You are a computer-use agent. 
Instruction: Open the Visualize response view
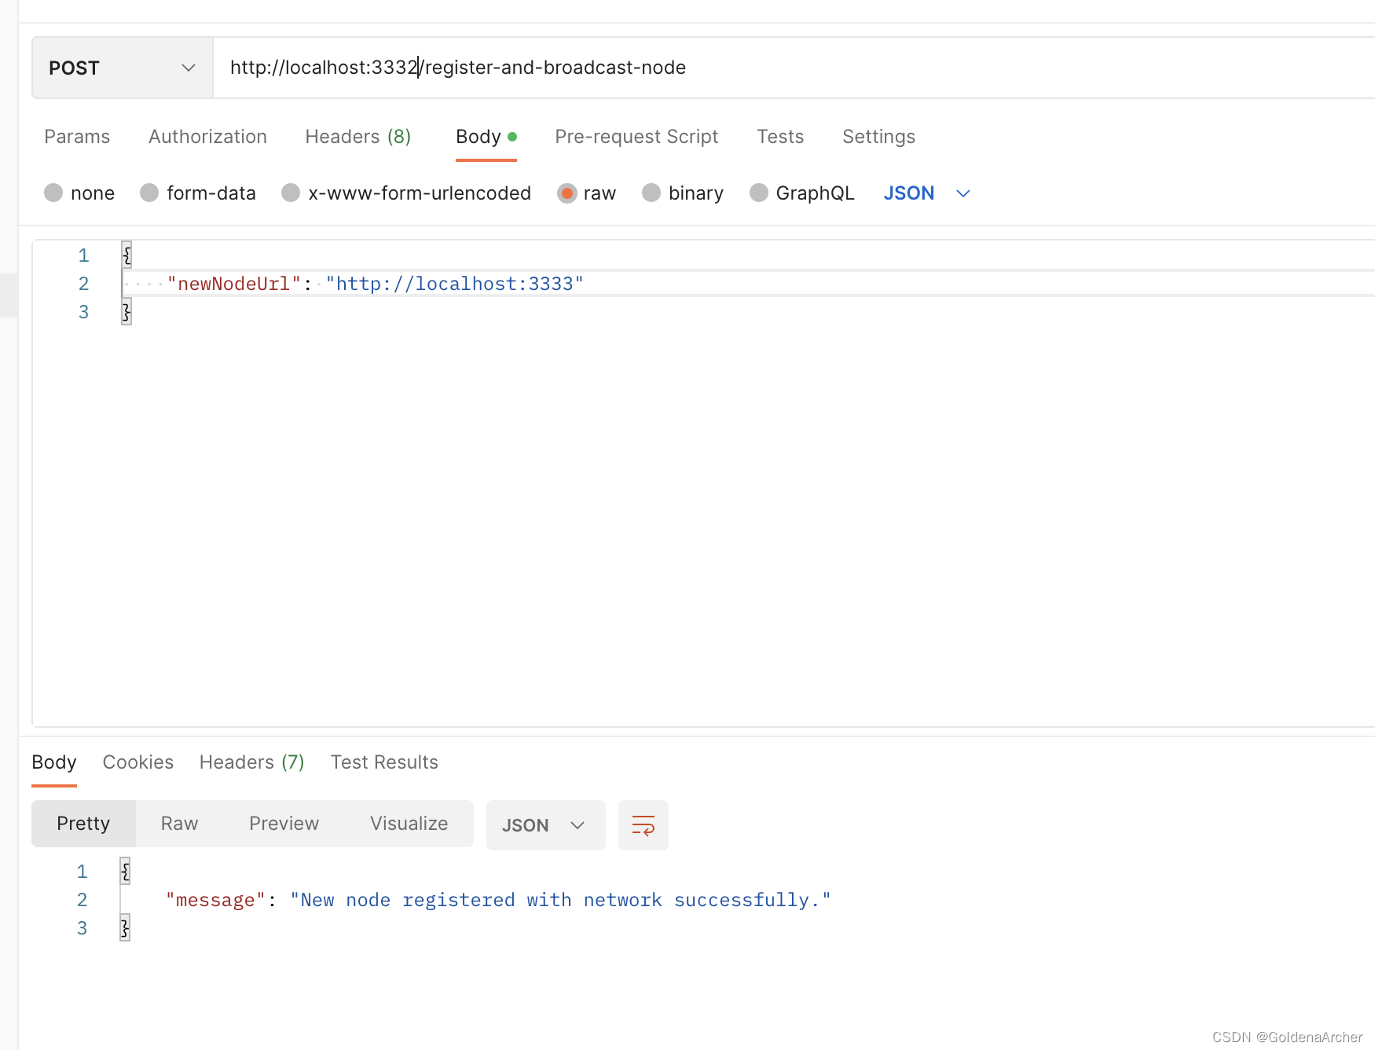coord(409,824)
